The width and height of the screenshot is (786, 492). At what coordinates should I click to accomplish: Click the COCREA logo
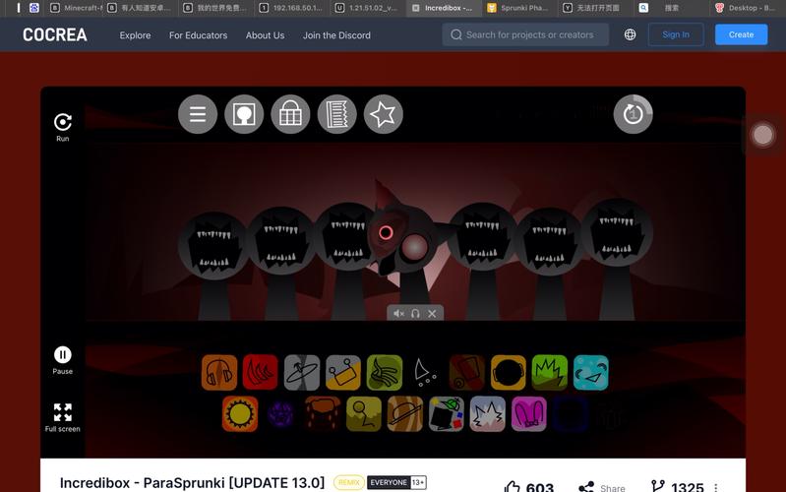click(x=55, y=34)
